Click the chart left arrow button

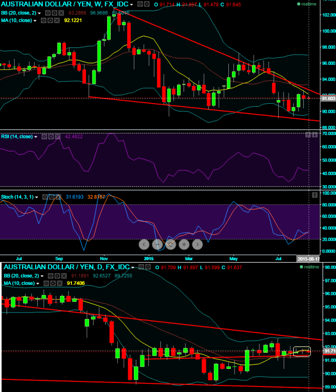click(x=144, y=244)
